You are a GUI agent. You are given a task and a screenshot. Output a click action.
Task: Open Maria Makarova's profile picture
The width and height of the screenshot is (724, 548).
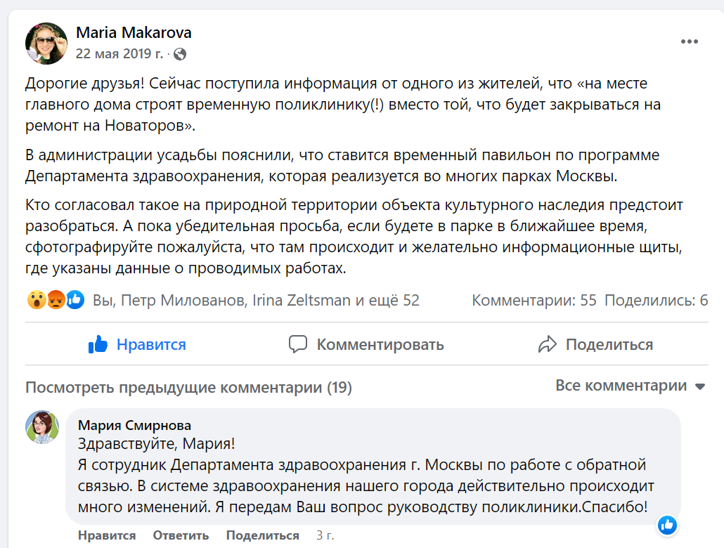coord(46,43)
